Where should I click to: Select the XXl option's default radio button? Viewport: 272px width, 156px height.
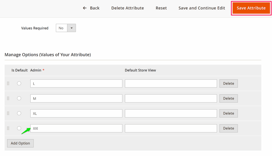click(x=19, y=128)
